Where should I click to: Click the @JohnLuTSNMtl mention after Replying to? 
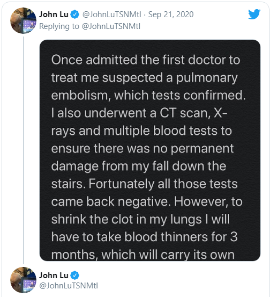(111, 26)
